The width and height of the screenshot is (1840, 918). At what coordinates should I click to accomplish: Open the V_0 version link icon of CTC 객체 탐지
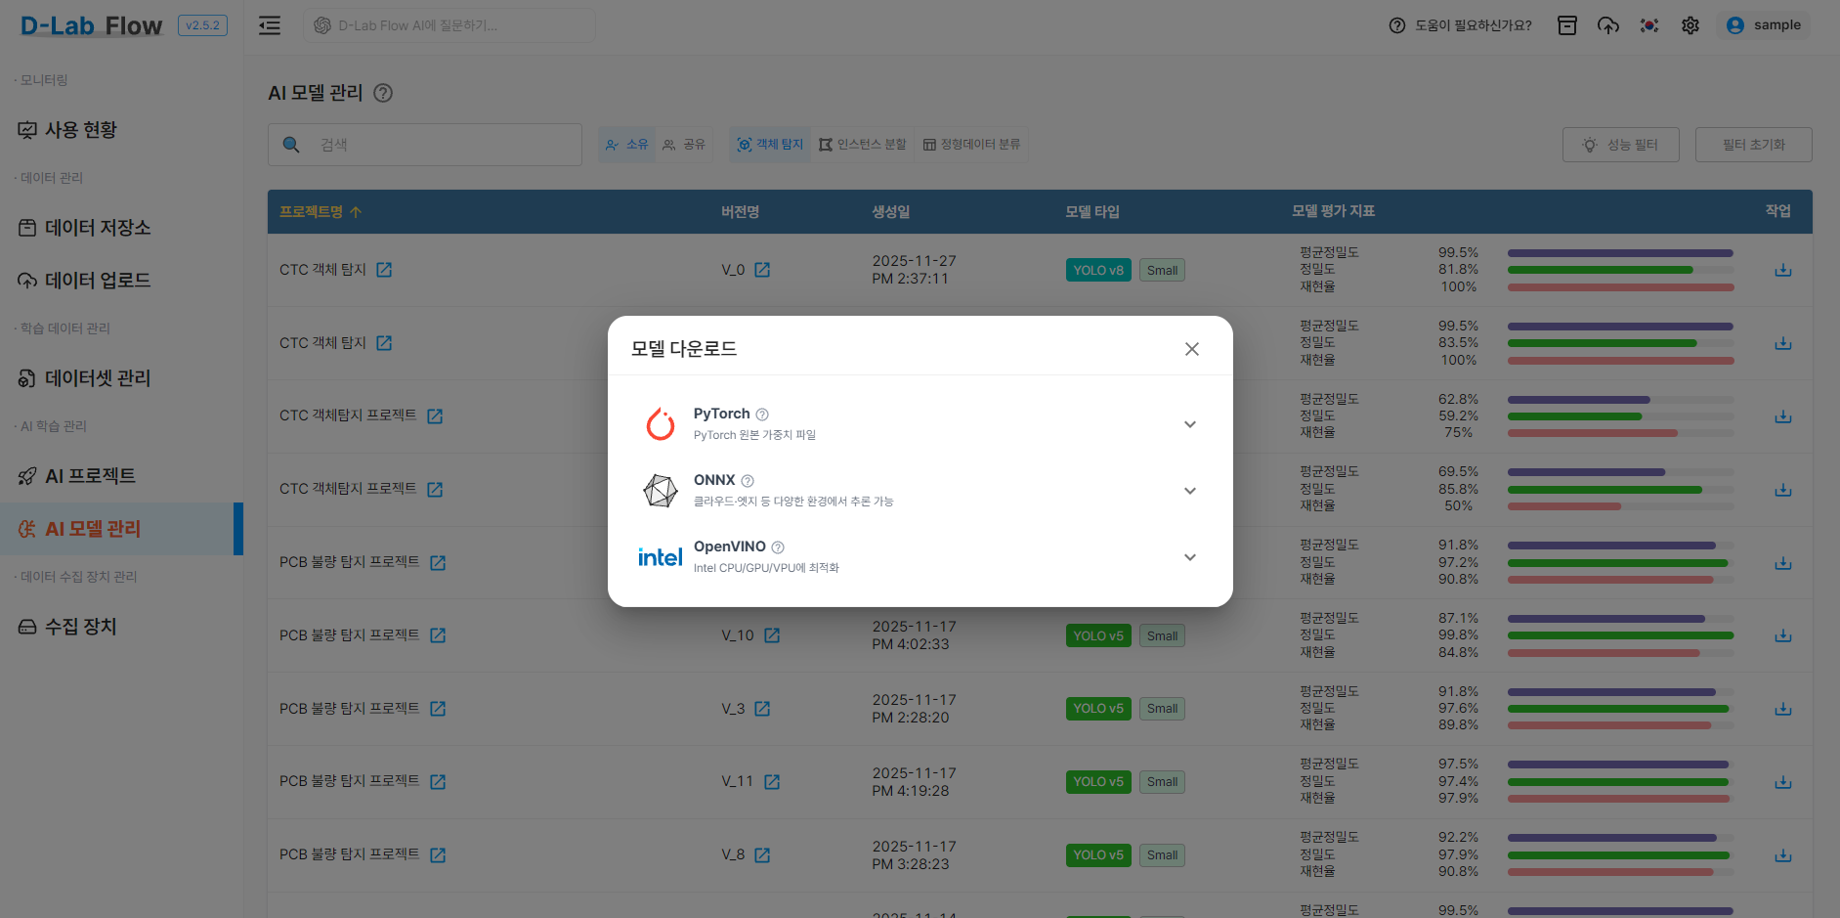pos(762,270)
